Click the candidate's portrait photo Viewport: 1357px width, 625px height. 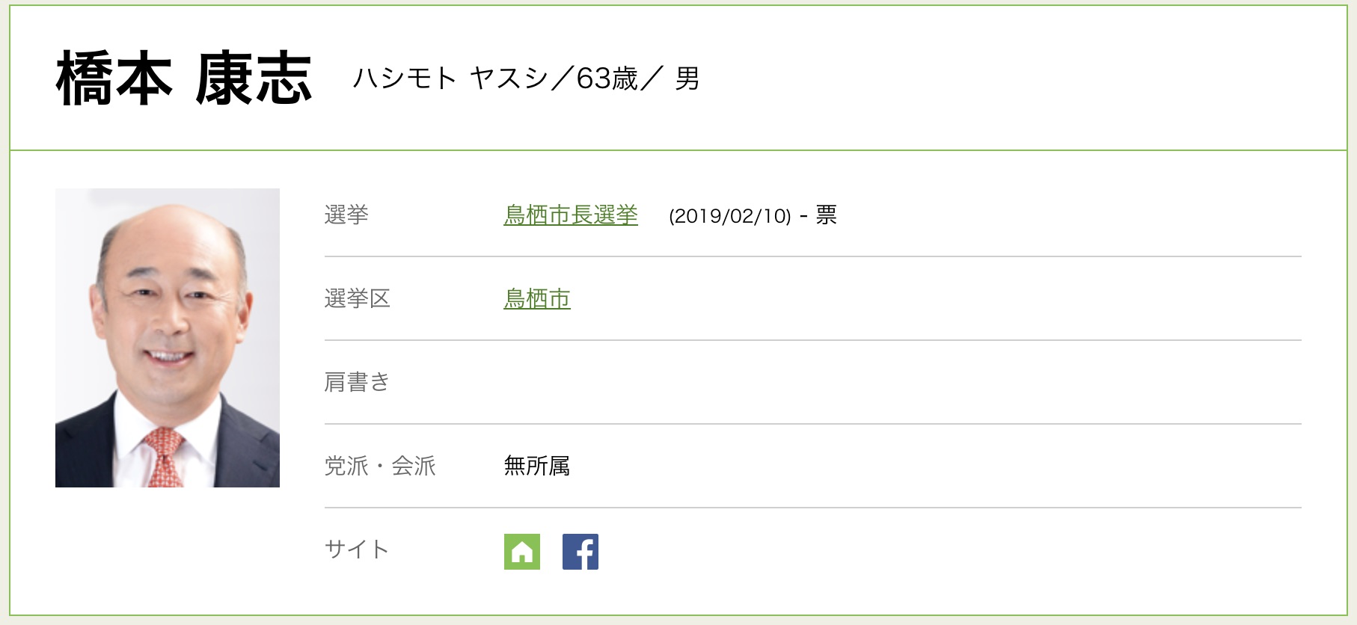point(167,337)
